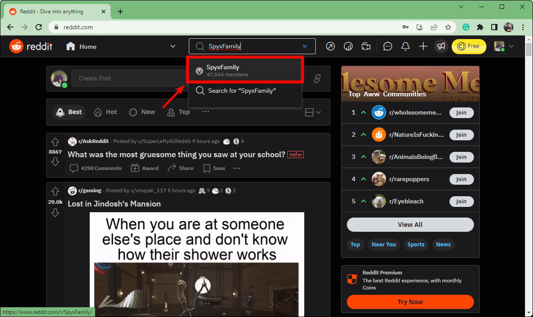Click the Popular arrow icon in header
The image size is (533, 317).
(x=330, y=46)
